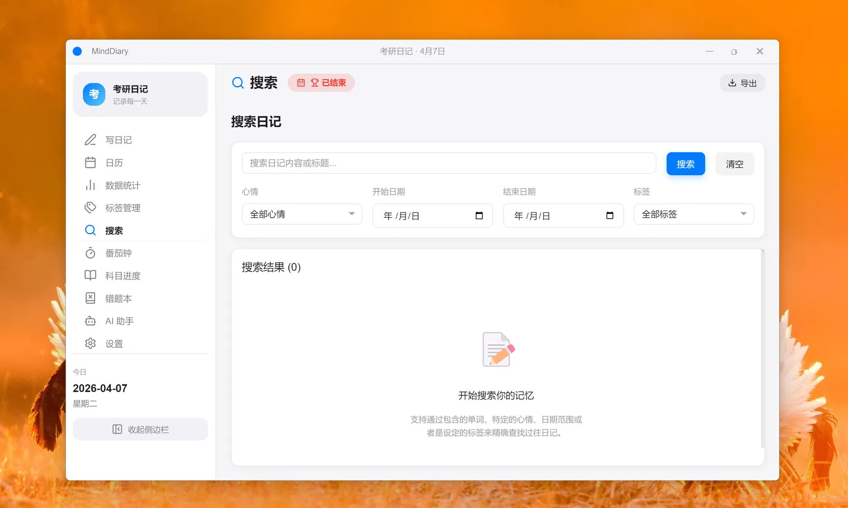Select the 标签管理 tag icon
This screenshot has width=848, height=508.
[90, 208]
